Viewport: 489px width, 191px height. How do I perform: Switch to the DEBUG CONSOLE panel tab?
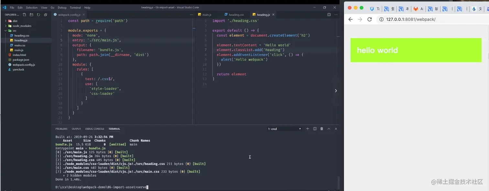point(95,129)
